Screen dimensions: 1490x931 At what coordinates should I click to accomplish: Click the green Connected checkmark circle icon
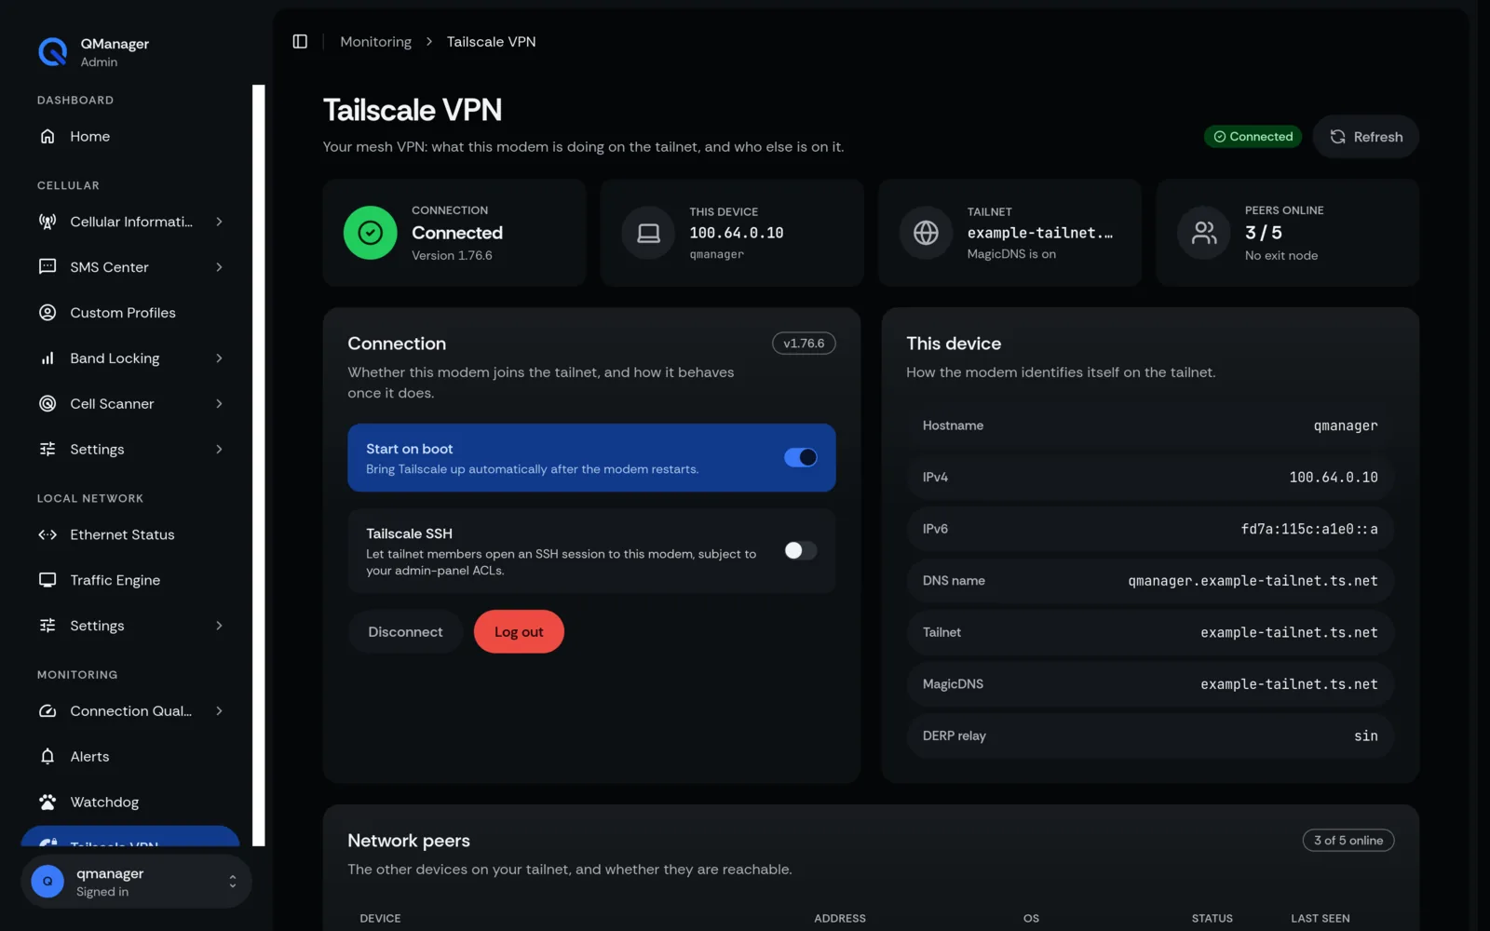coord(371,233)
